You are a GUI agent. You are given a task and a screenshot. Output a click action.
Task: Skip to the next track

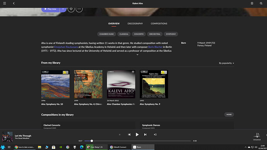[x=145, y=135]
